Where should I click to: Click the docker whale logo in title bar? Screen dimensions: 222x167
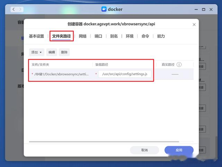coord(104,9)
